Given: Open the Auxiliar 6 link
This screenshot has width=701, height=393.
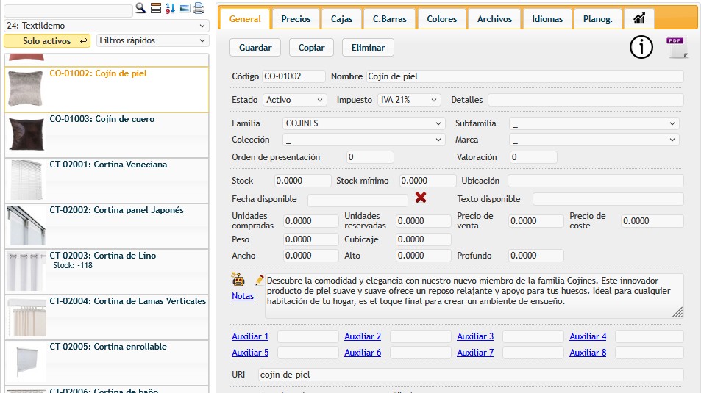Looking at the screenshot, I should click(363, 353).
